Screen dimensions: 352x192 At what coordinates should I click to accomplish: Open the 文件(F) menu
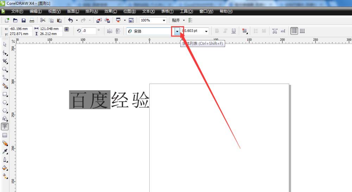coord(17,11)
